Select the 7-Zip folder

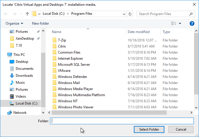pyautogui.click(x=62, y=40)
